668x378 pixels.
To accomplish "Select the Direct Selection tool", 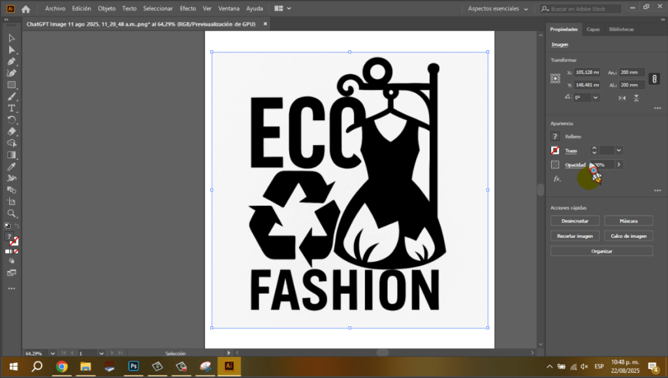I will 11,50.
